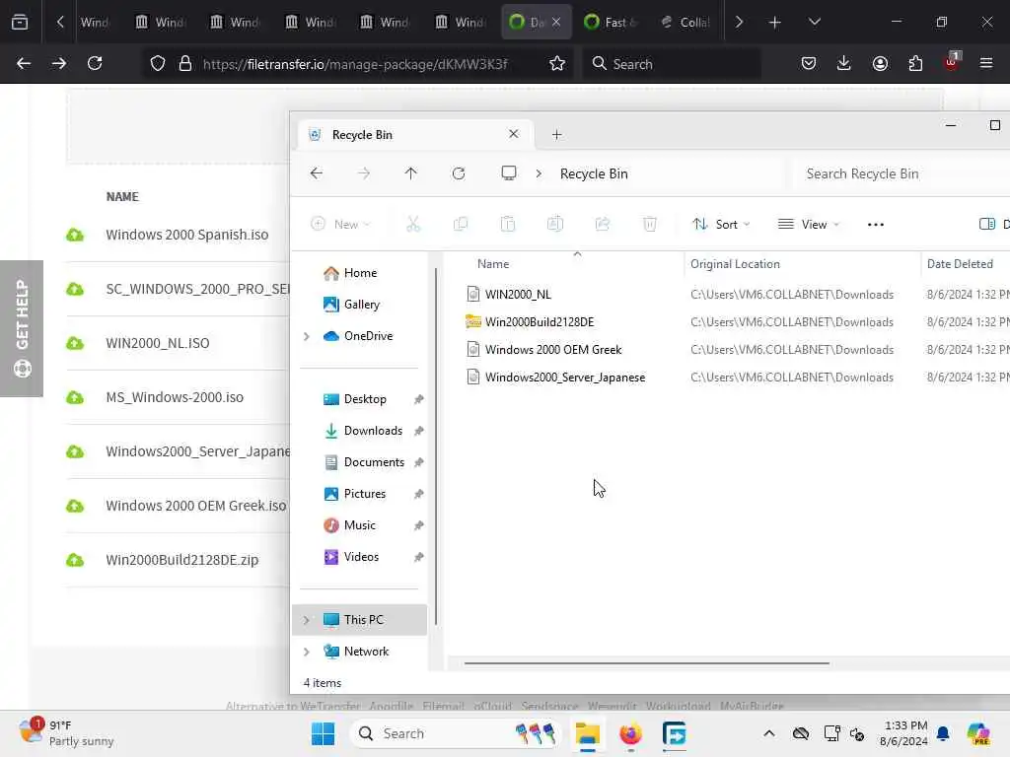
Task: Refresh the Recycle Bin view
Action: 459,173
